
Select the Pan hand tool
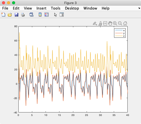[x=110, y=23]
